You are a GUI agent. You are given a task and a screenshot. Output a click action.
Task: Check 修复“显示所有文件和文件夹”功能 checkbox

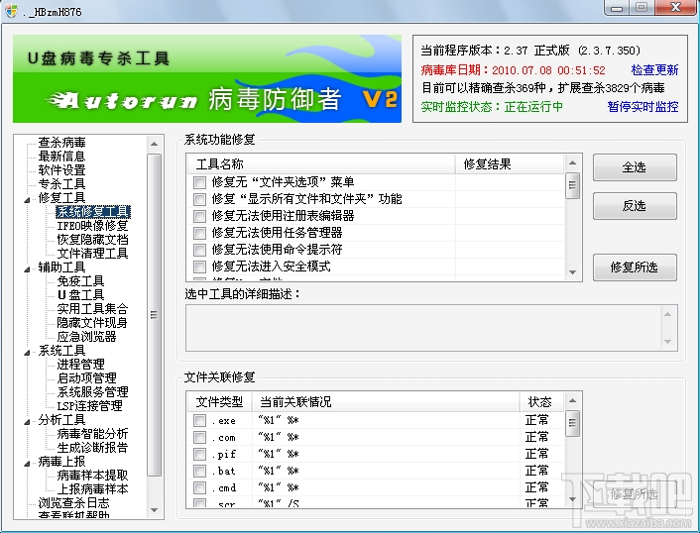(199, 199)
